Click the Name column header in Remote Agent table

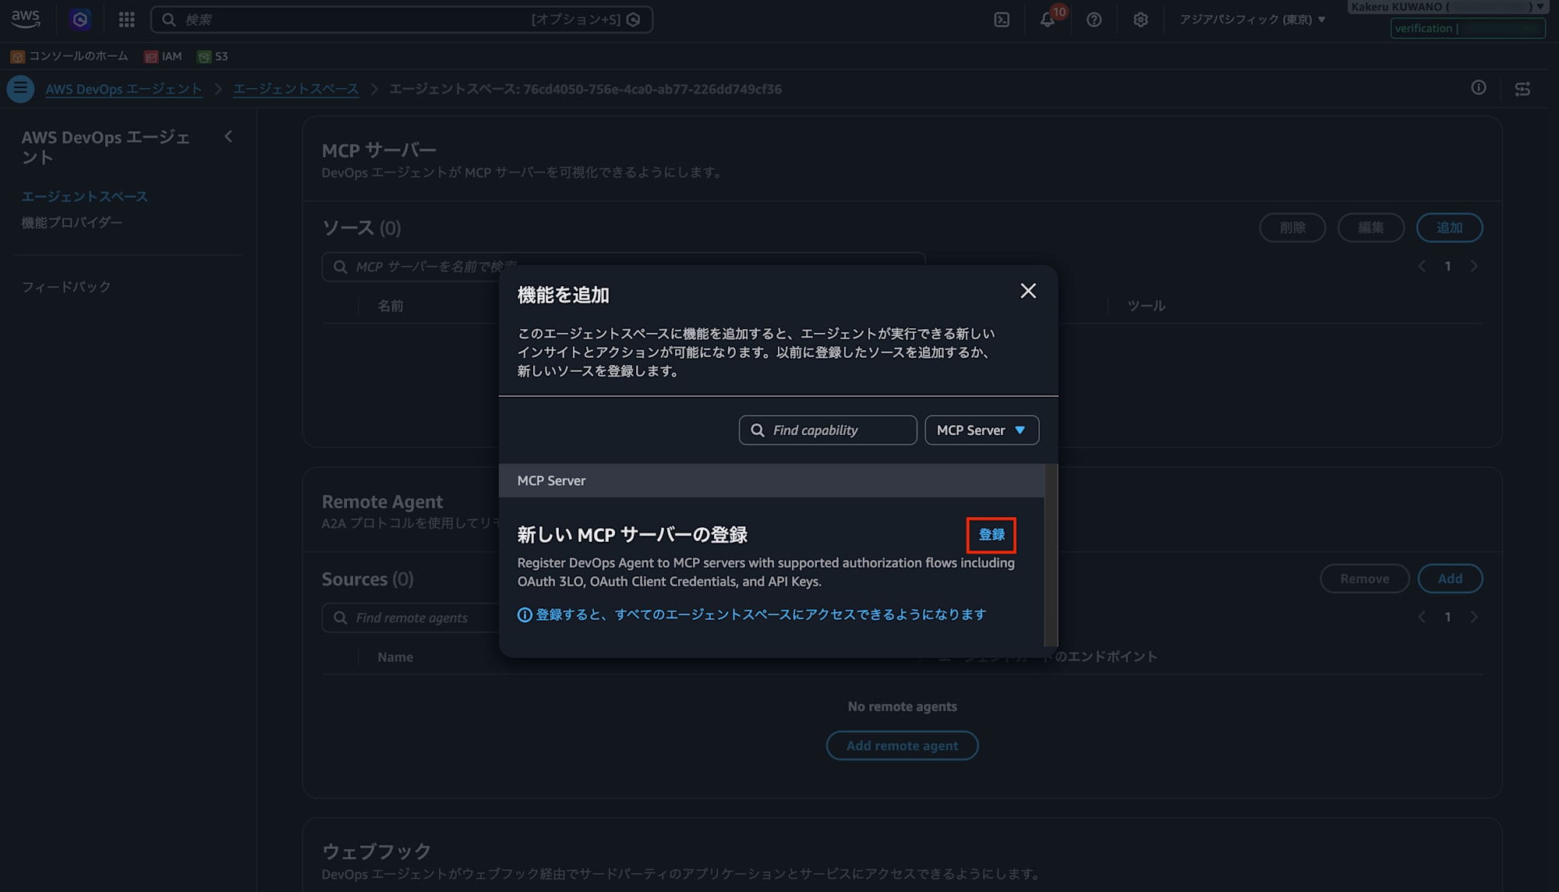(395, 657)
